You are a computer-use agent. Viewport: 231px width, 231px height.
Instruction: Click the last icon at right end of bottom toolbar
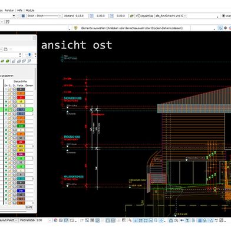[222, 220]
